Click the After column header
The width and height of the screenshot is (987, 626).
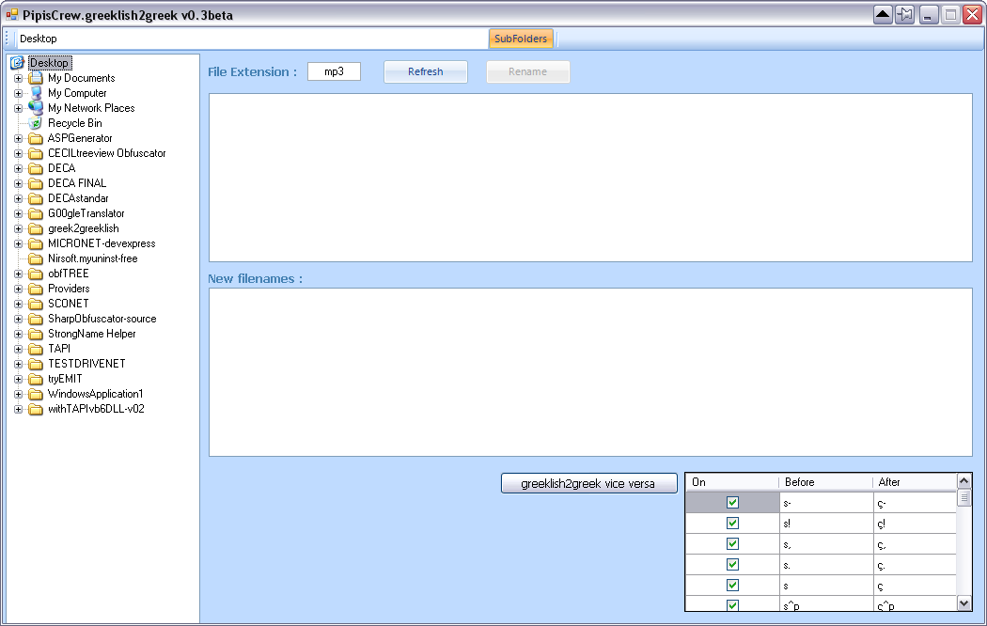[915, 482]
